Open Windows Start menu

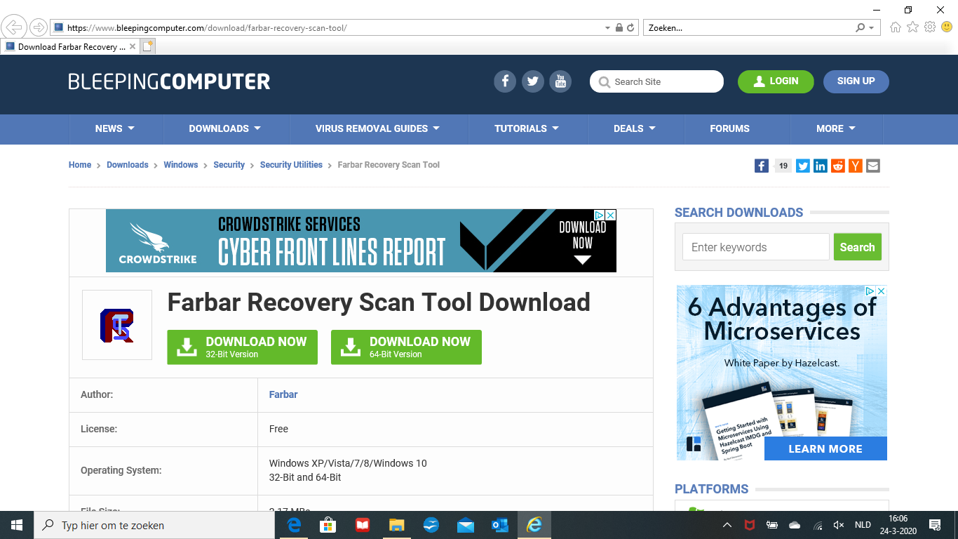pyautogui.click(x=17, y=525)
